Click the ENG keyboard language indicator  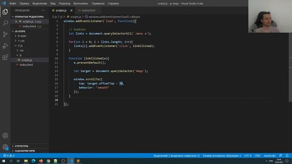[x=271, y=161]
